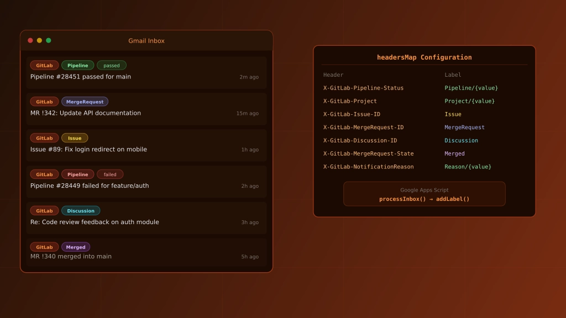Click the 'Gmail Inbox' window title

(146, 41)
